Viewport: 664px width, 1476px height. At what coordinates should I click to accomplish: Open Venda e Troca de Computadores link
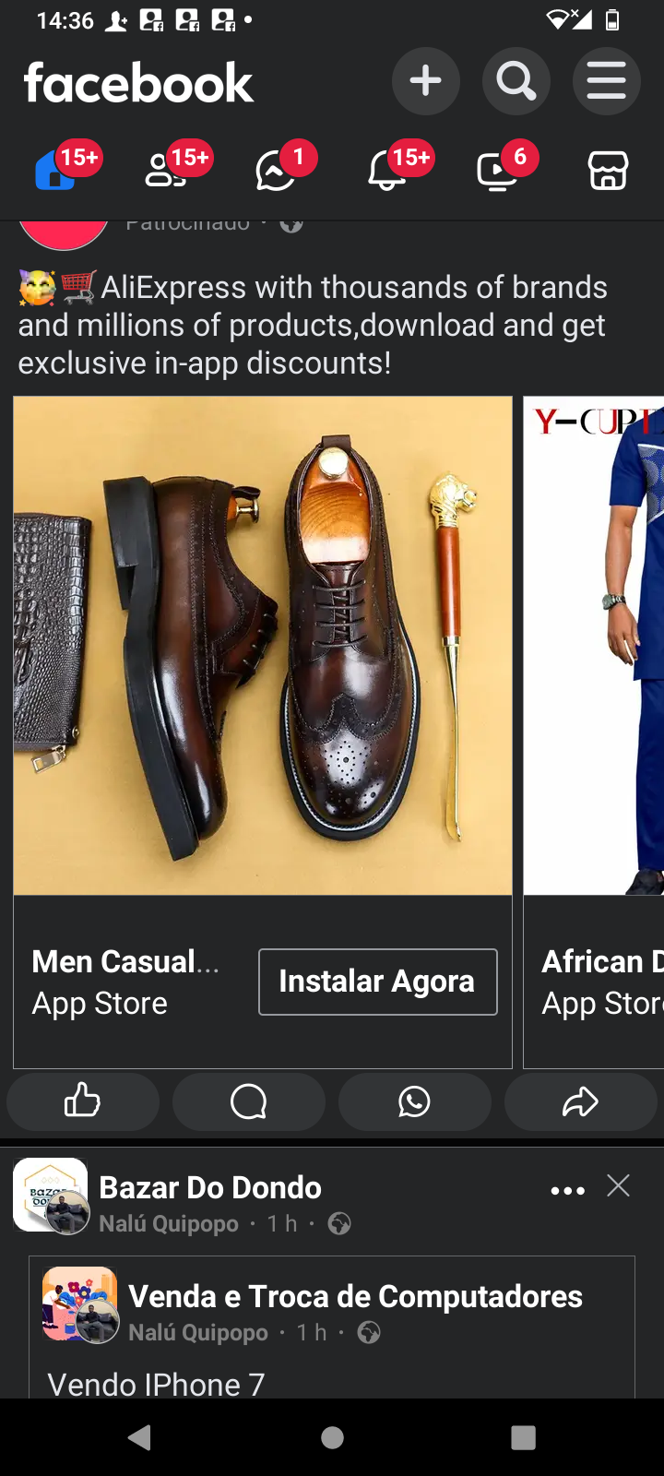click(x=355, y=1296)
